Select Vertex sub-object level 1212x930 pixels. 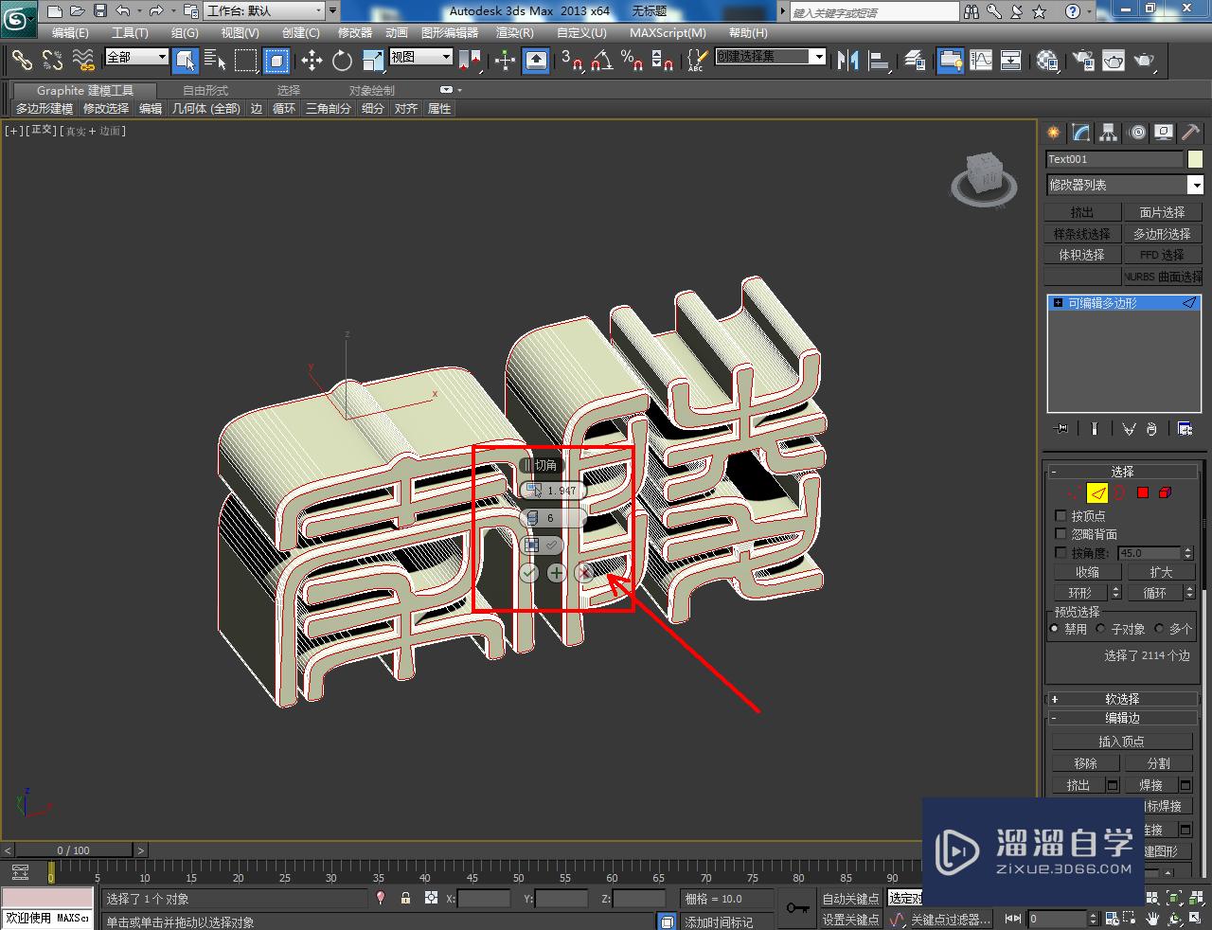pos(1072,492)
